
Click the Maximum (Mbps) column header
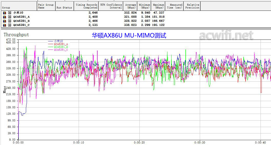pos(158,6)
